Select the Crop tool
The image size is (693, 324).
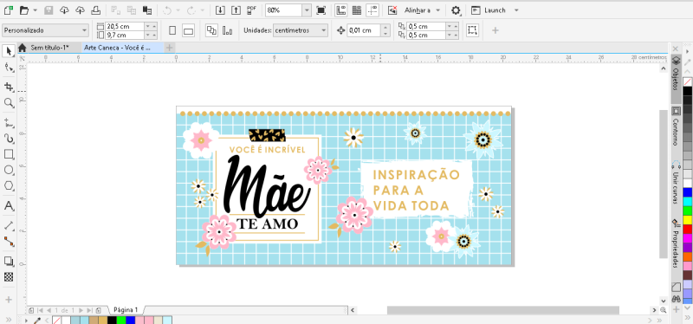tap(9, 86)
